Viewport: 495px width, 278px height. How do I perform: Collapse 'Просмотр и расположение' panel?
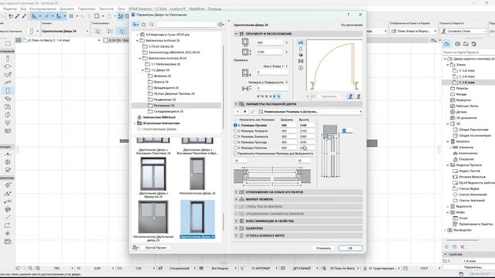point(236,34)
